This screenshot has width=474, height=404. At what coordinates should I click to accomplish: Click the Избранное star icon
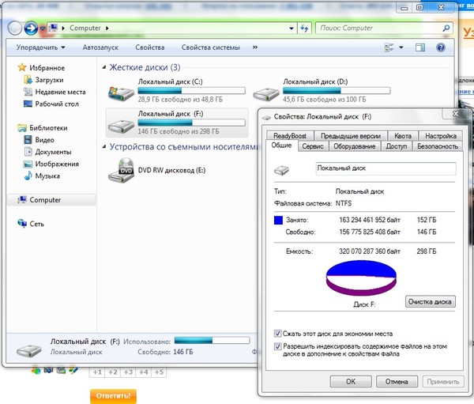point(22,67)
